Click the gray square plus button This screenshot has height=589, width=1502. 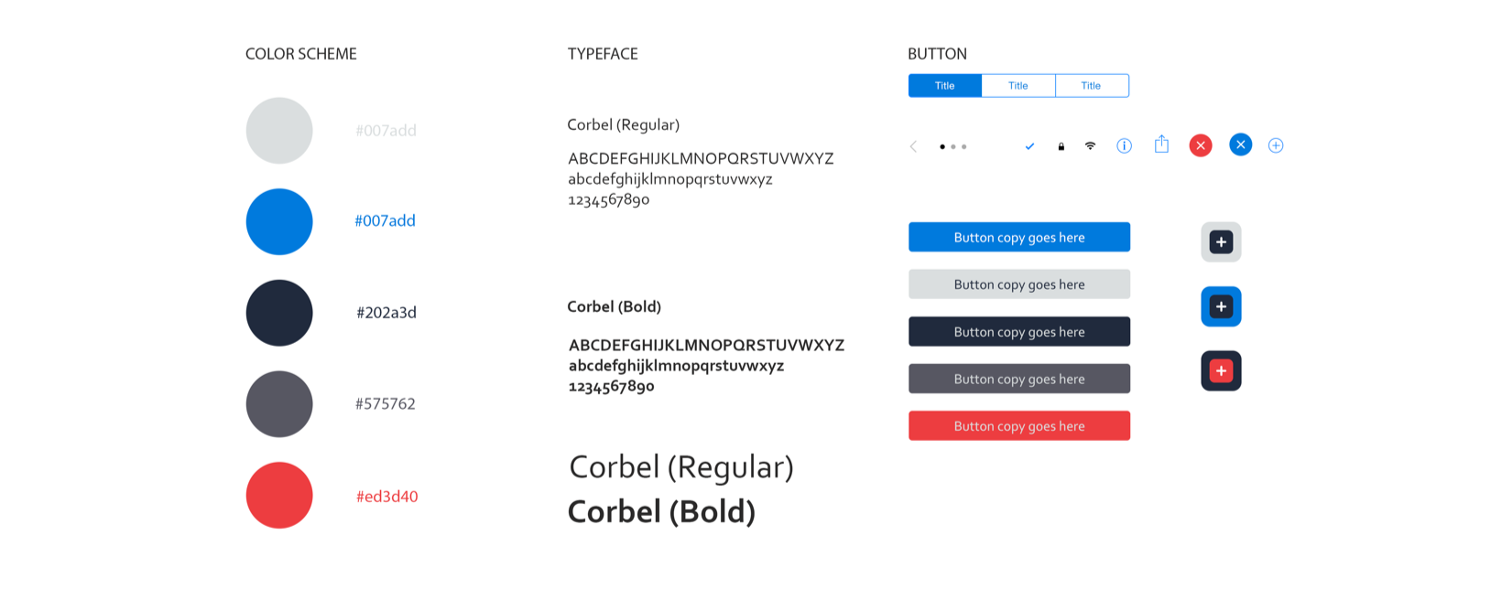pos(1221,242)
